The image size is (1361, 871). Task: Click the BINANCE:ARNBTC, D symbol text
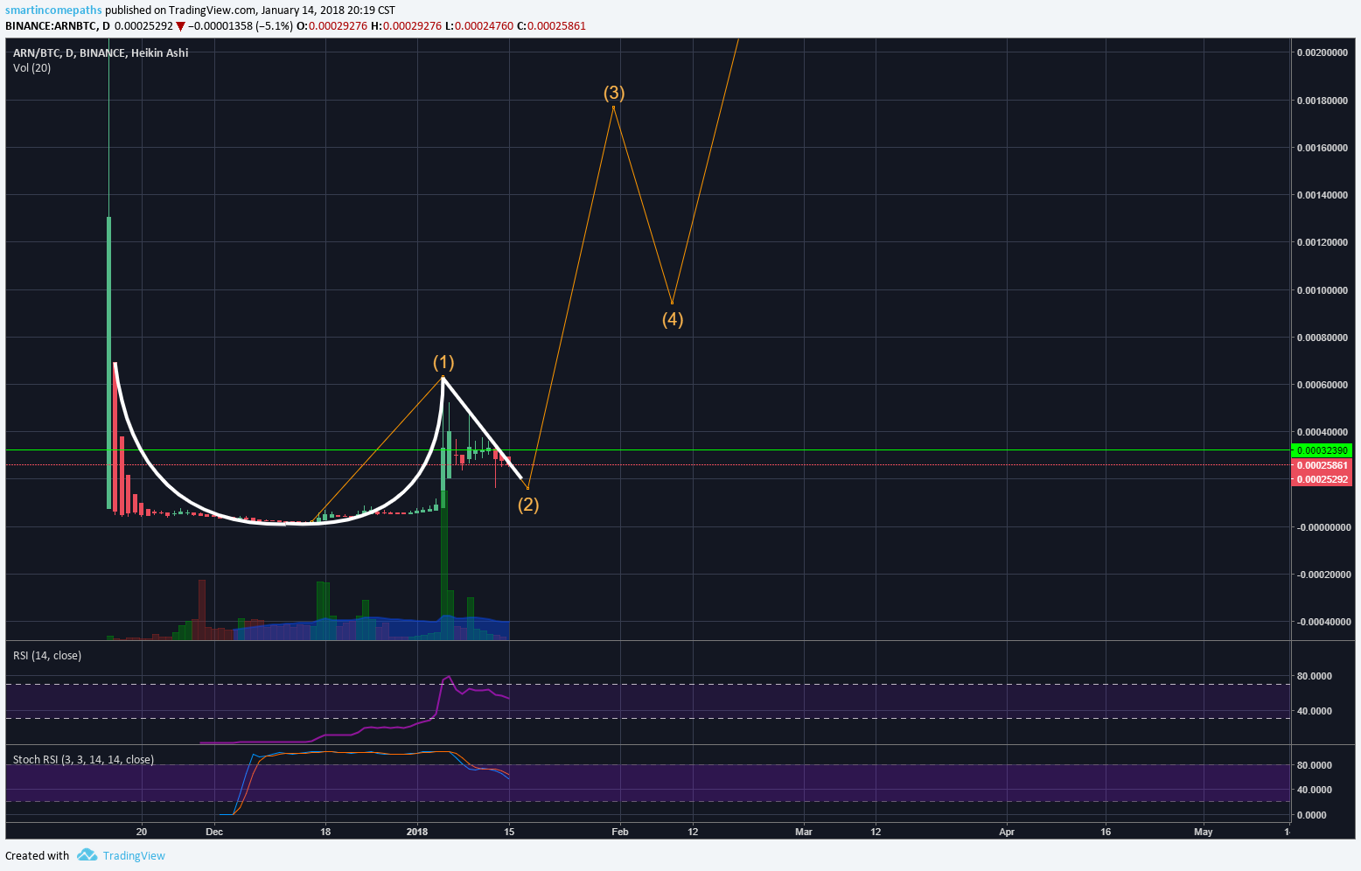pyautogui.click(x=58, y=26)
